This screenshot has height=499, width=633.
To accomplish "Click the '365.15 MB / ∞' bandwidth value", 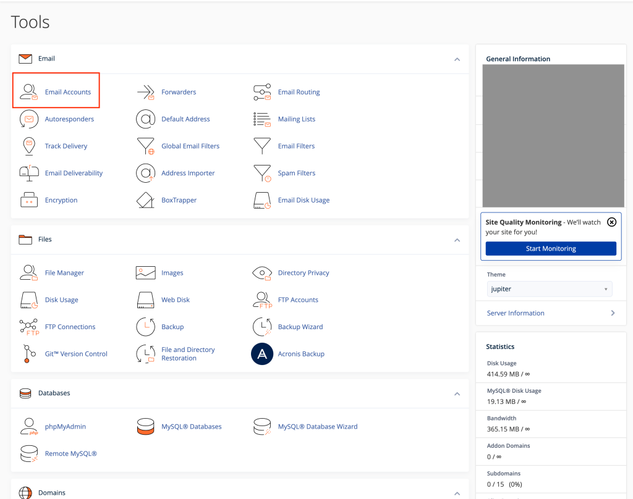I will coord(508,429).
